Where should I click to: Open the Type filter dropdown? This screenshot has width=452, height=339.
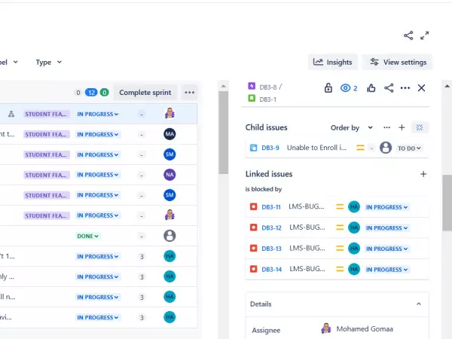[x=48, y=63]
